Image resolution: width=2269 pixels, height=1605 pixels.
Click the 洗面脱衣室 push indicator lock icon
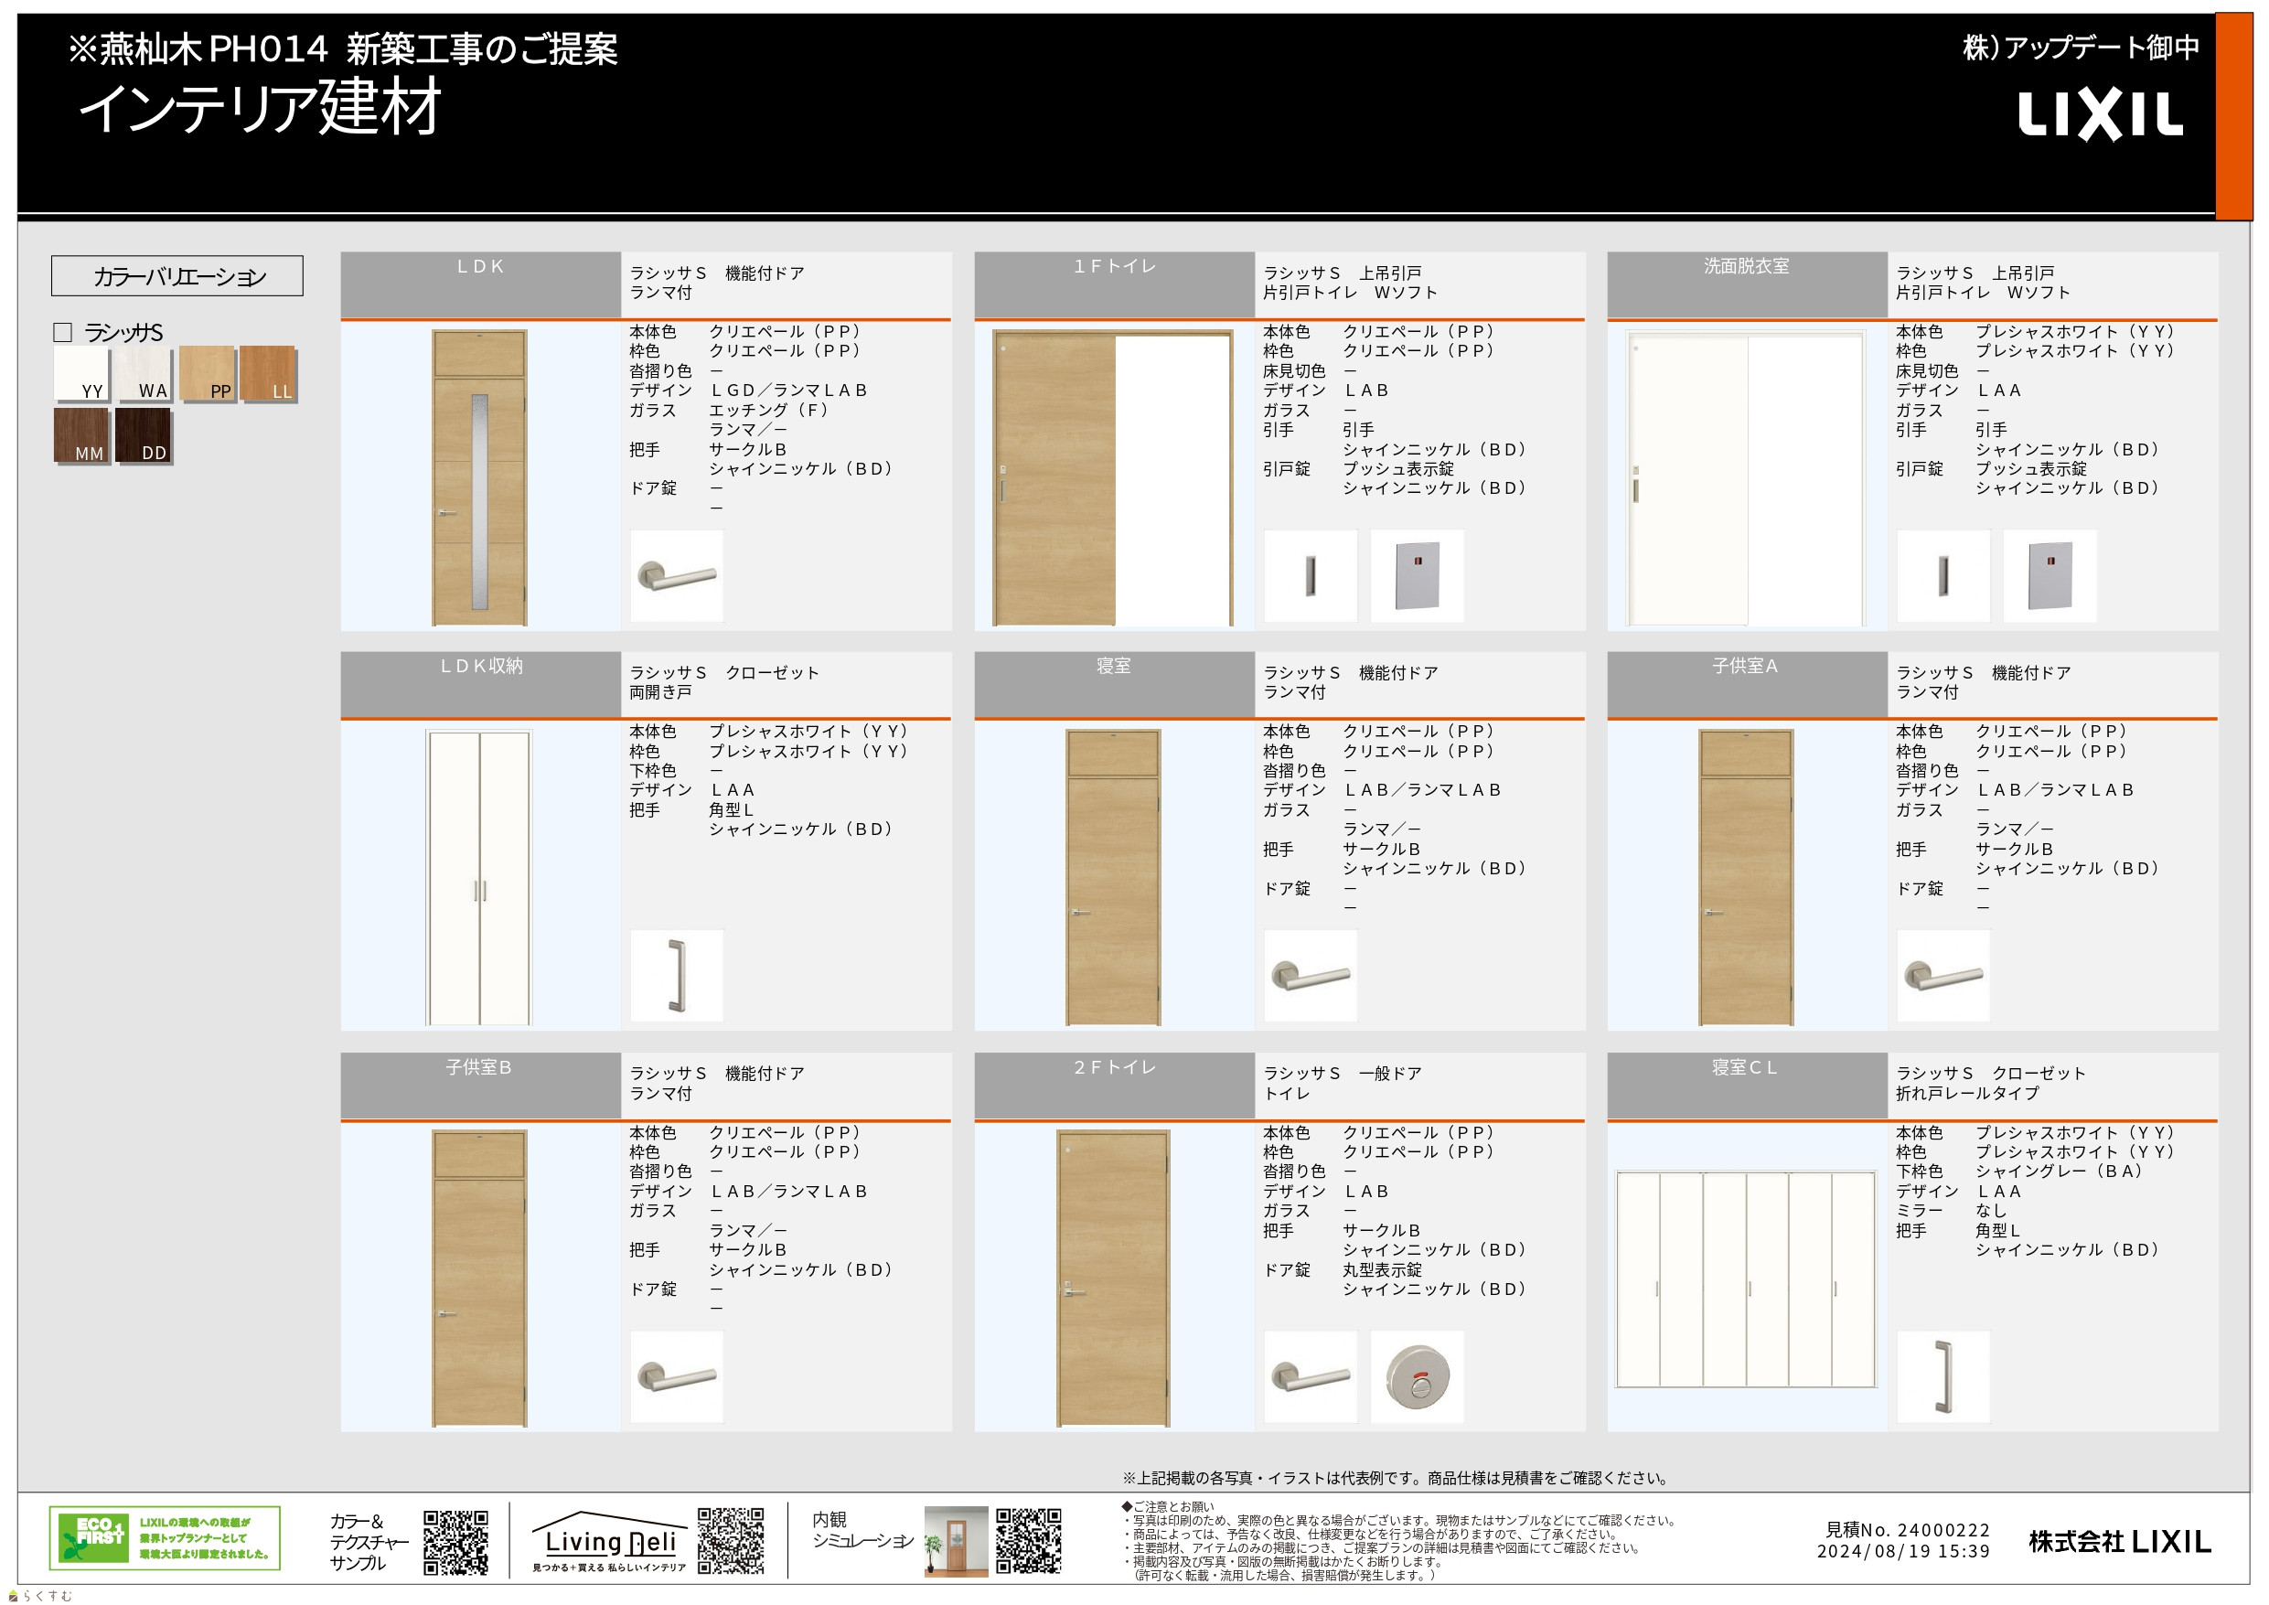pos(2050,575)
